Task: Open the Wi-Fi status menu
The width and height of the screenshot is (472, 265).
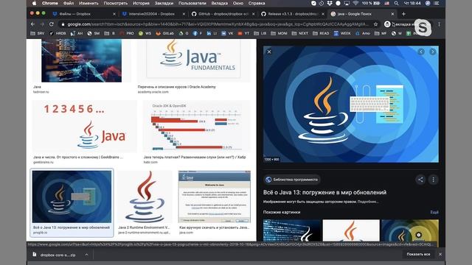Action: (x=355, y=3)
